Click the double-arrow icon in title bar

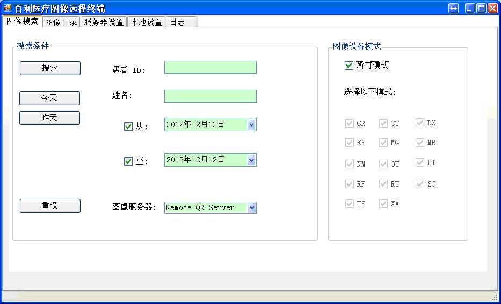pyautogui.click(x=453, y=8)
